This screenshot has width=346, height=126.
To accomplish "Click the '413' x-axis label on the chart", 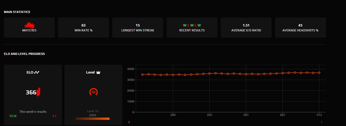I will (319, 115).
